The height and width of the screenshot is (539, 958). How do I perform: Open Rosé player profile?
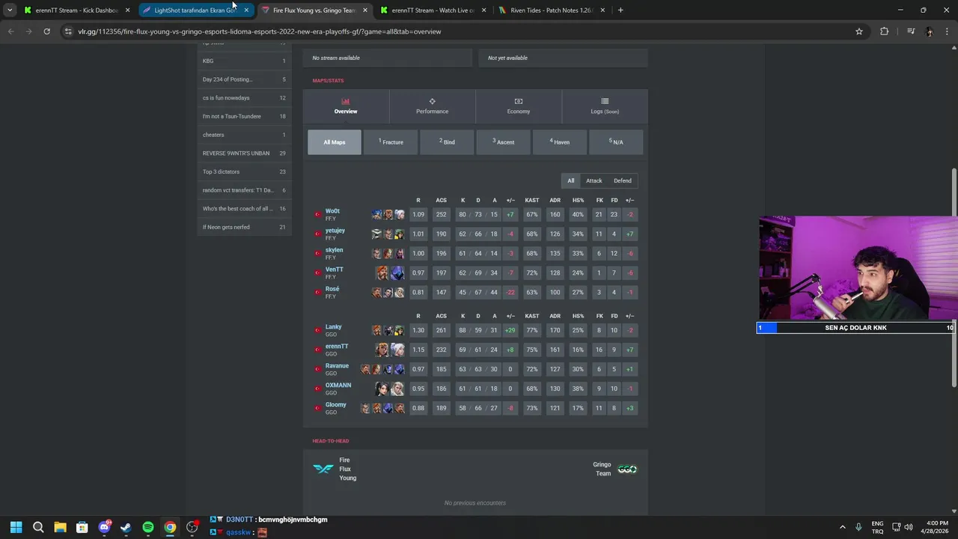(332, 289)
